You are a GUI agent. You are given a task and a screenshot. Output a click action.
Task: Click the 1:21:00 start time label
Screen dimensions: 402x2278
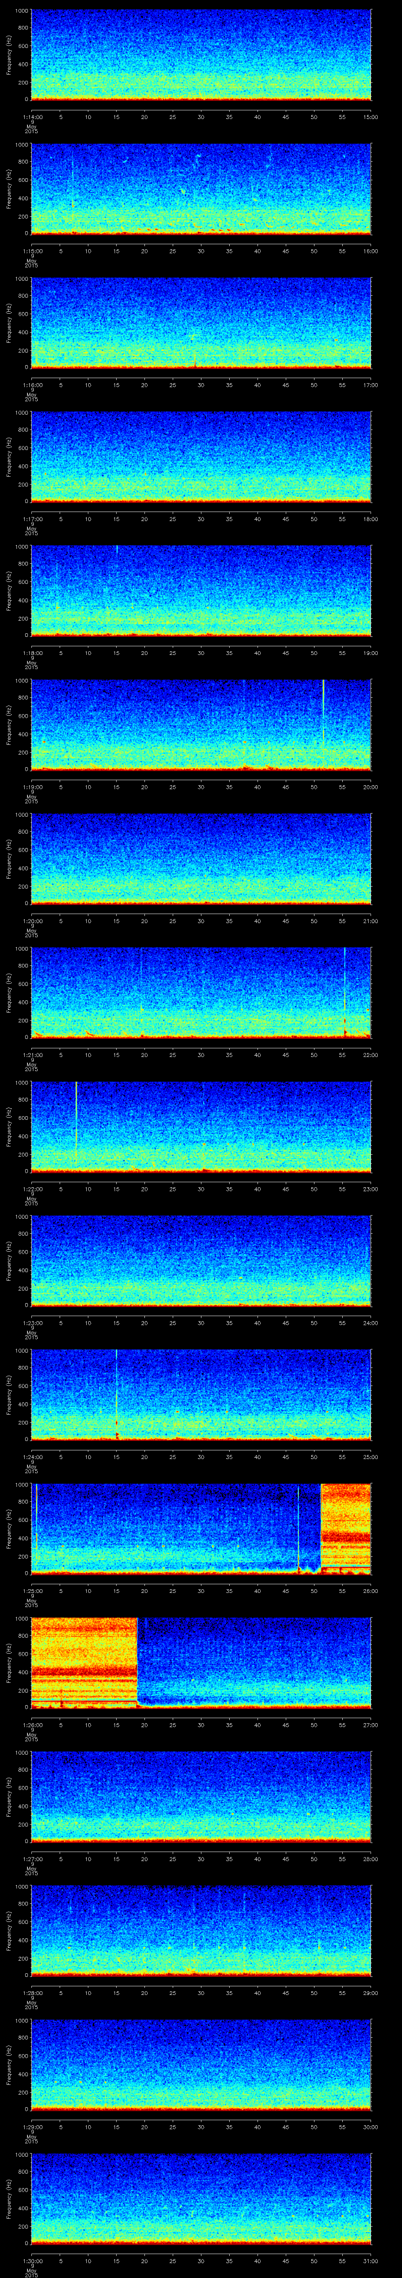point(32,1055)
